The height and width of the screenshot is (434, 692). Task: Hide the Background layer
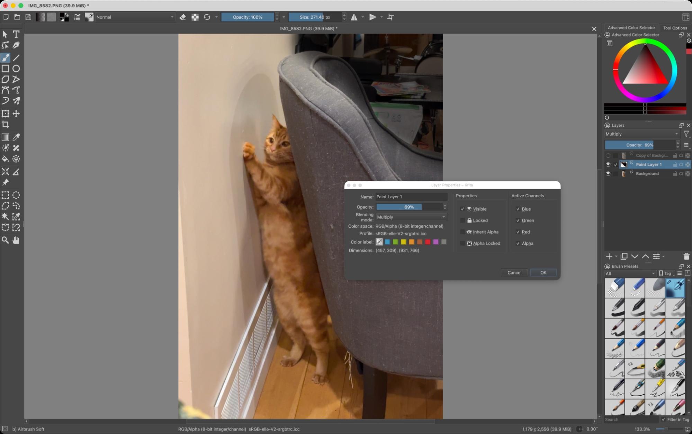[608, 173]
